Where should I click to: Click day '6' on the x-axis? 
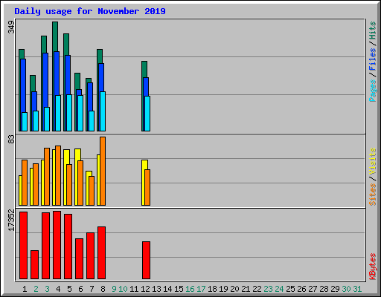coord(80,289)
